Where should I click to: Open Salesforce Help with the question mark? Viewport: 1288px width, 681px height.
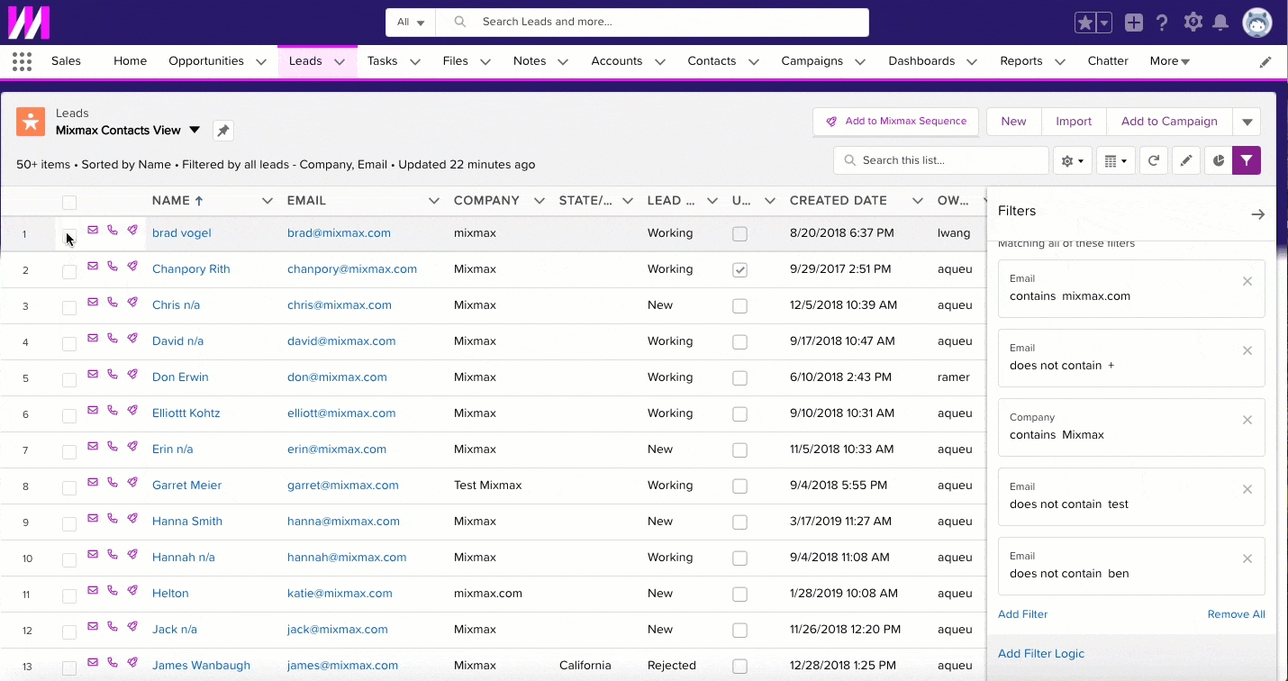(x=1162, y=23)
